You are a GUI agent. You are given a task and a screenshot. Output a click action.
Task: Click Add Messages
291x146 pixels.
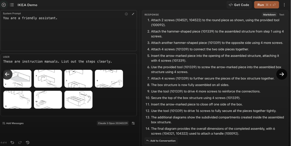tap(13, 123)
